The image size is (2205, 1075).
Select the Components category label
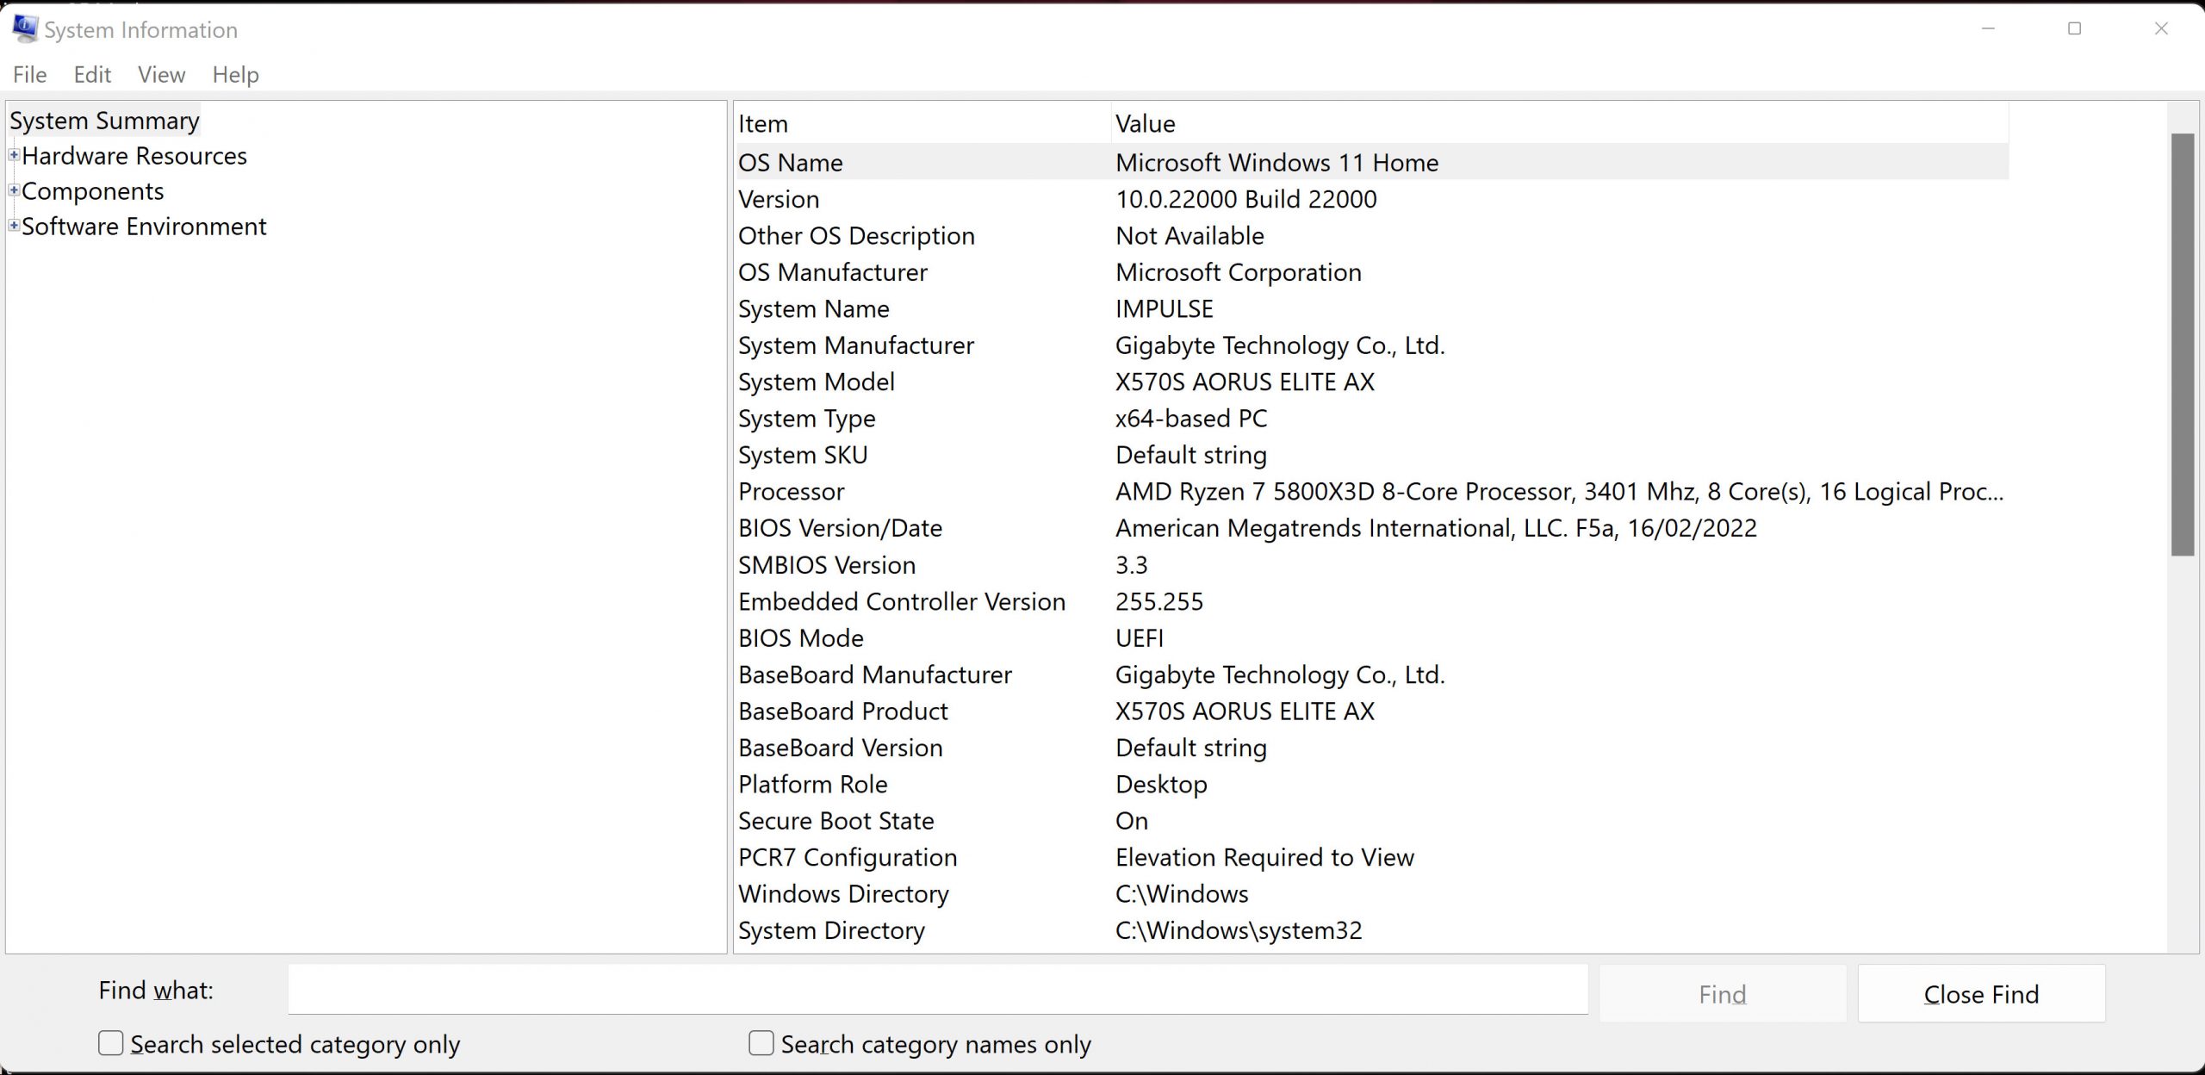pos(93,191)
